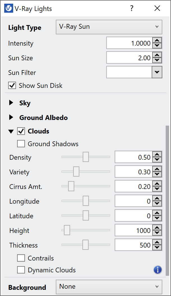Open the Sun Filter color dropdown arrow

[157, 72]
